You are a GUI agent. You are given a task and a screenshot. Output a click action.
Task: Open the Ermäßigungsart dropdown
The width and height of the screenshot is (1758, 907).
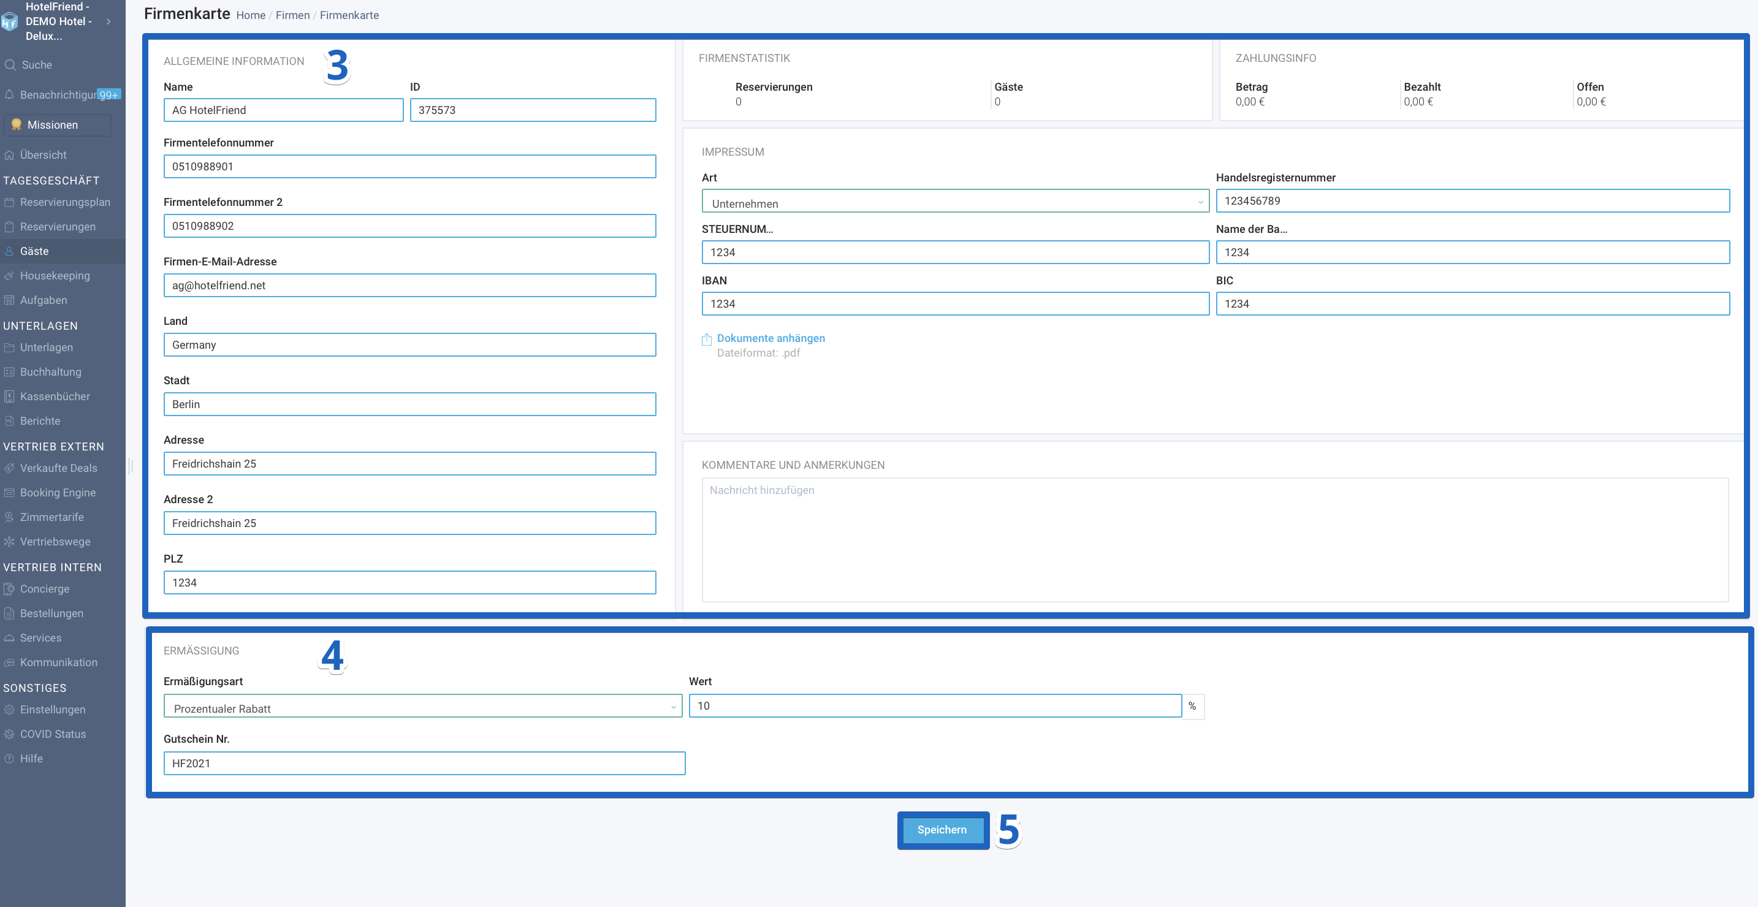pos(423,707)
